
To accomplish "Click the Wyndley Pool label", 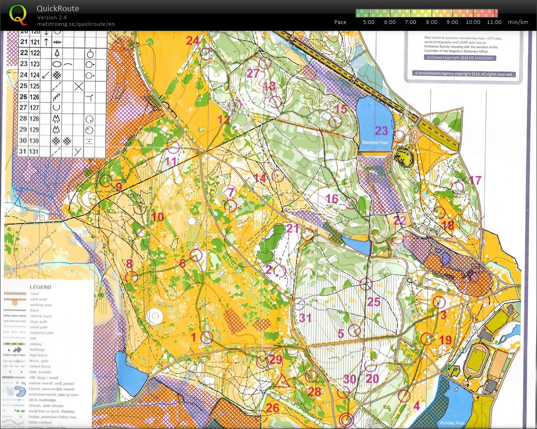I will [x=451, y=423].
